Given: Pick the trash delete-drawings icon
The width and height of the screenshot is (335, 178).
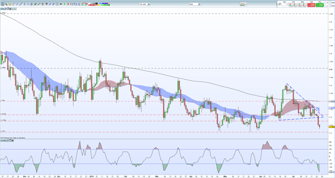Looking at the screenshot, I should tap(42, 4).
